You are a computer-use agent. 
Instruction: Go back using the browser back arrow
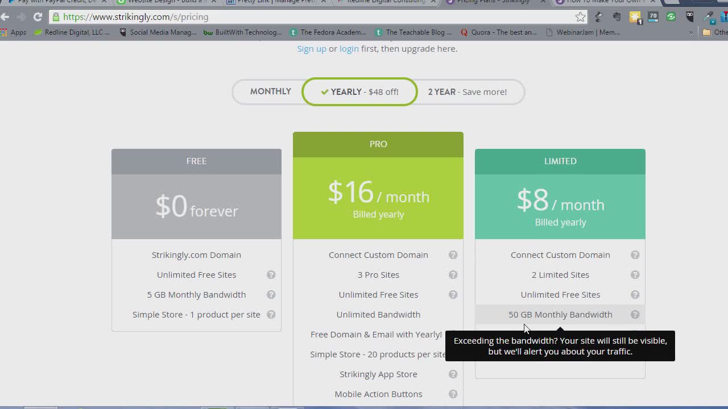pyautogui.click(x=6, y=17)
